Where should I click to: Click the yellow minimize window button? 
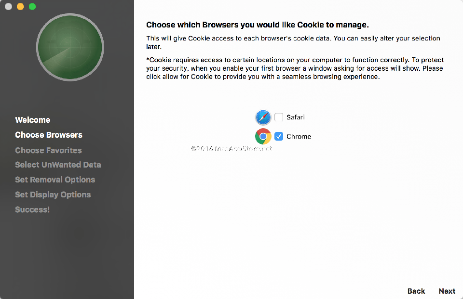(x=20, y=7)
